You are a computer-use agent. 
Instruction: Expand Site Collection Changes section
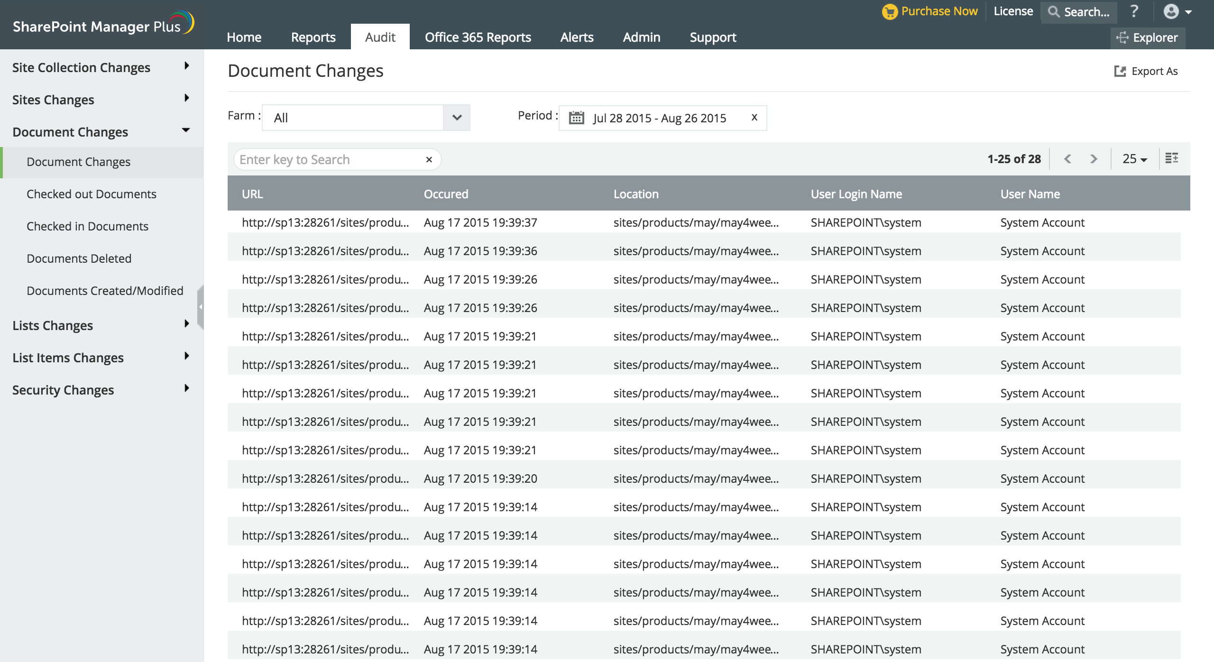pyautogui.click(x=186, y=66)
